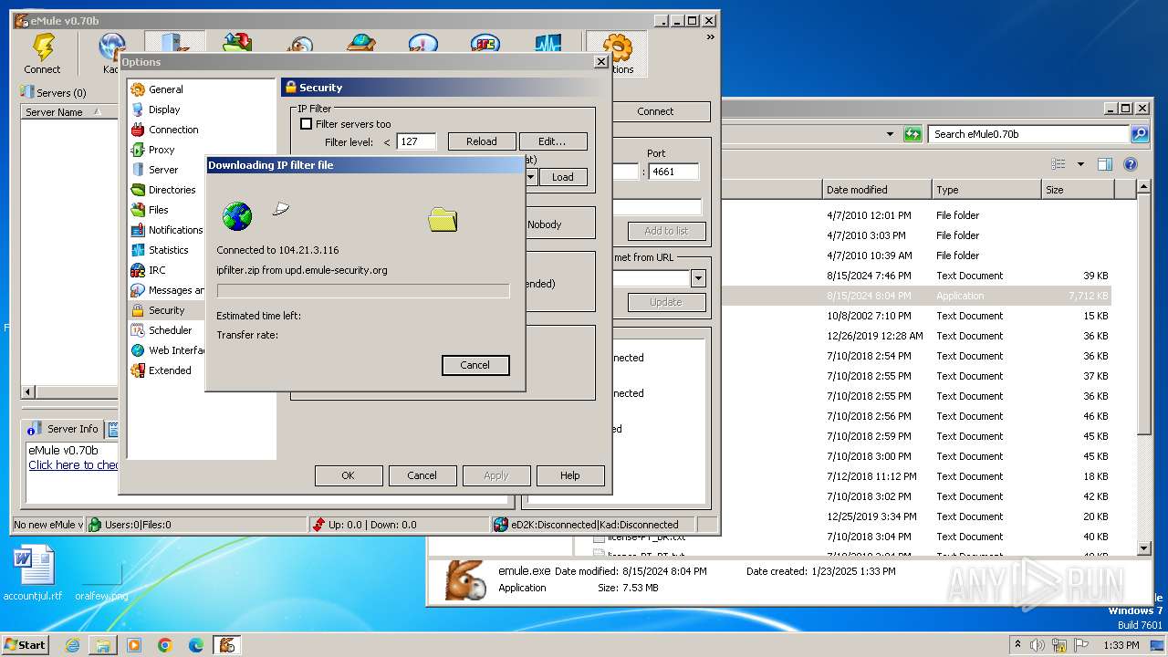Screen dimensions: 1168x657
Task: Select Display in the Options list
Action: tap(164, 109)
